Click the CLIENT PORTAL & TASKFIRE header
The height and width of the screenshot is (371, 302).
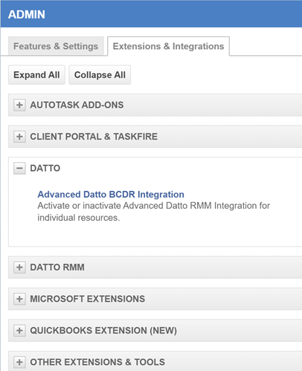point(155,137)
